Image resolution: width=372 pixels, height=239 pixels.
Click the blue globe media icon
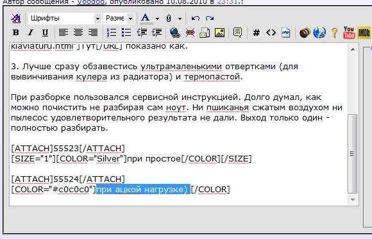(319, 33)
